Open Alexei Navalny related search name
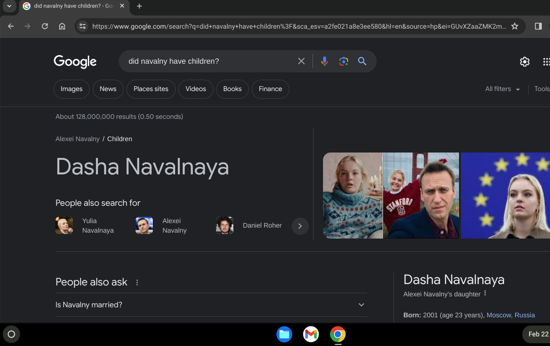The image size is (550, 346). 175,225
